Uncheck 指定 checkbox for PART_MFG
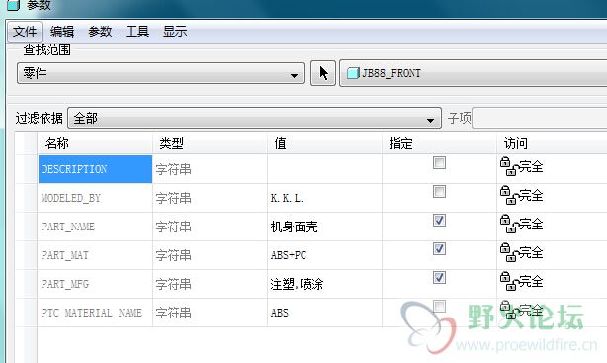This screenshot has height=363, width=607. tap(439, 277)
